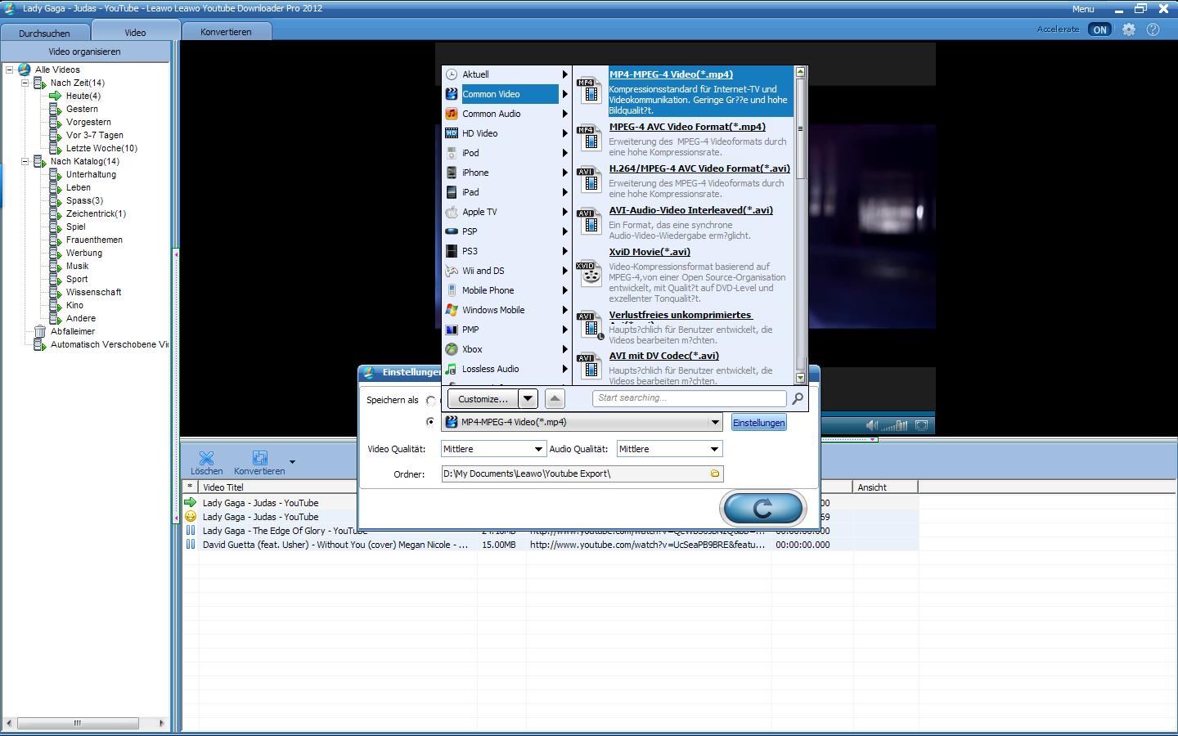
Task: Click the up-arrow button next to Customize
Action: 555,399
